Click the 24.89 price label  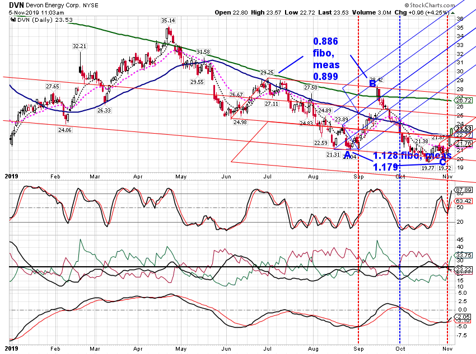(x=325, y=111)
